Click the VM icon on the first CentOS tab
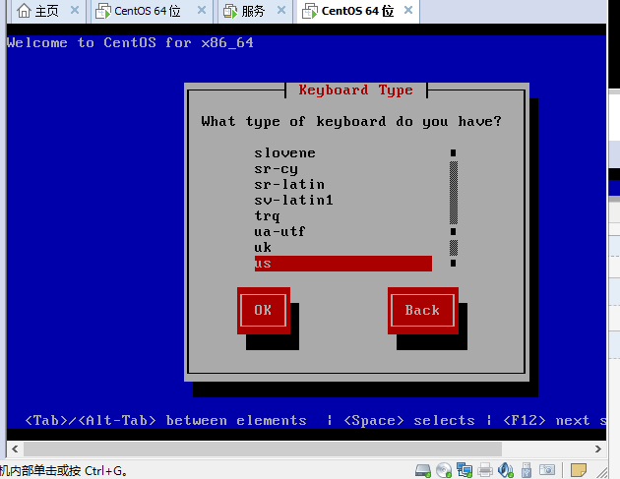 coord(103,11)
